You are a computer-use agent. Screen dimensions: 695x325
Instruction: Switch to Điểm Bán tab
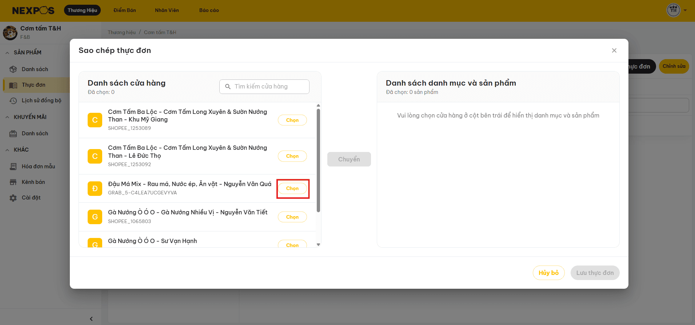point(125,10)
